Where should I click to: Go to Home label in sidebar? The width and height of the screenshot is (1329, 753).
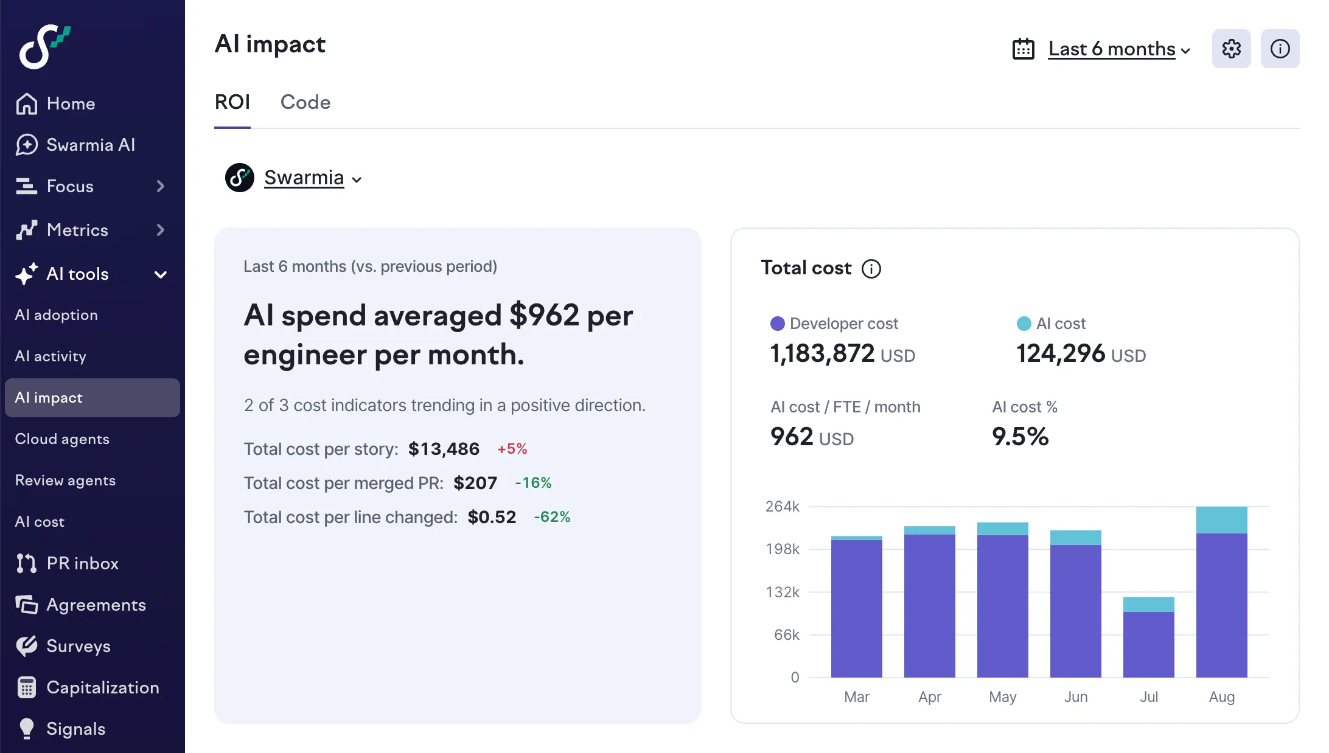pos(71,103)
